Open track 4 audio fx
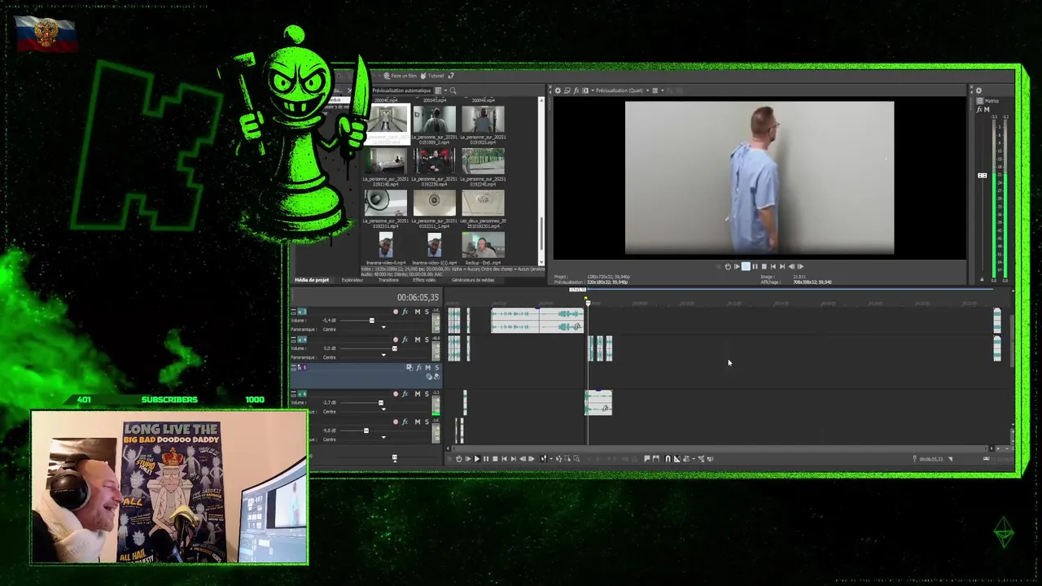1042x586 pixels. point(405,339)
